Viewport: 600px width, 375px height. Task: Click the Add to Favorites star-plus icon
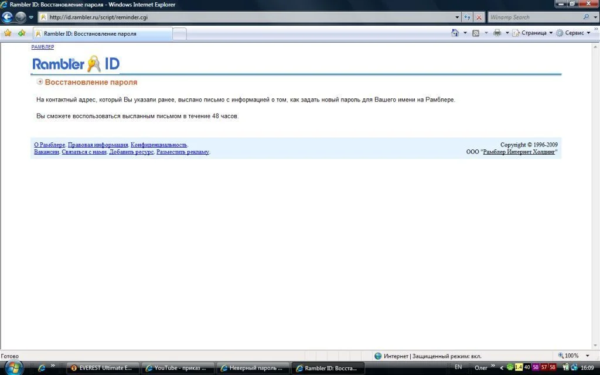[22, 33]
